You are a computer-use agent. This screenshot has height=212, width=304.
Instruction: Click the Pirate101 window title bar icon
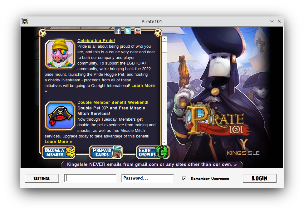(x=25, y=22)
